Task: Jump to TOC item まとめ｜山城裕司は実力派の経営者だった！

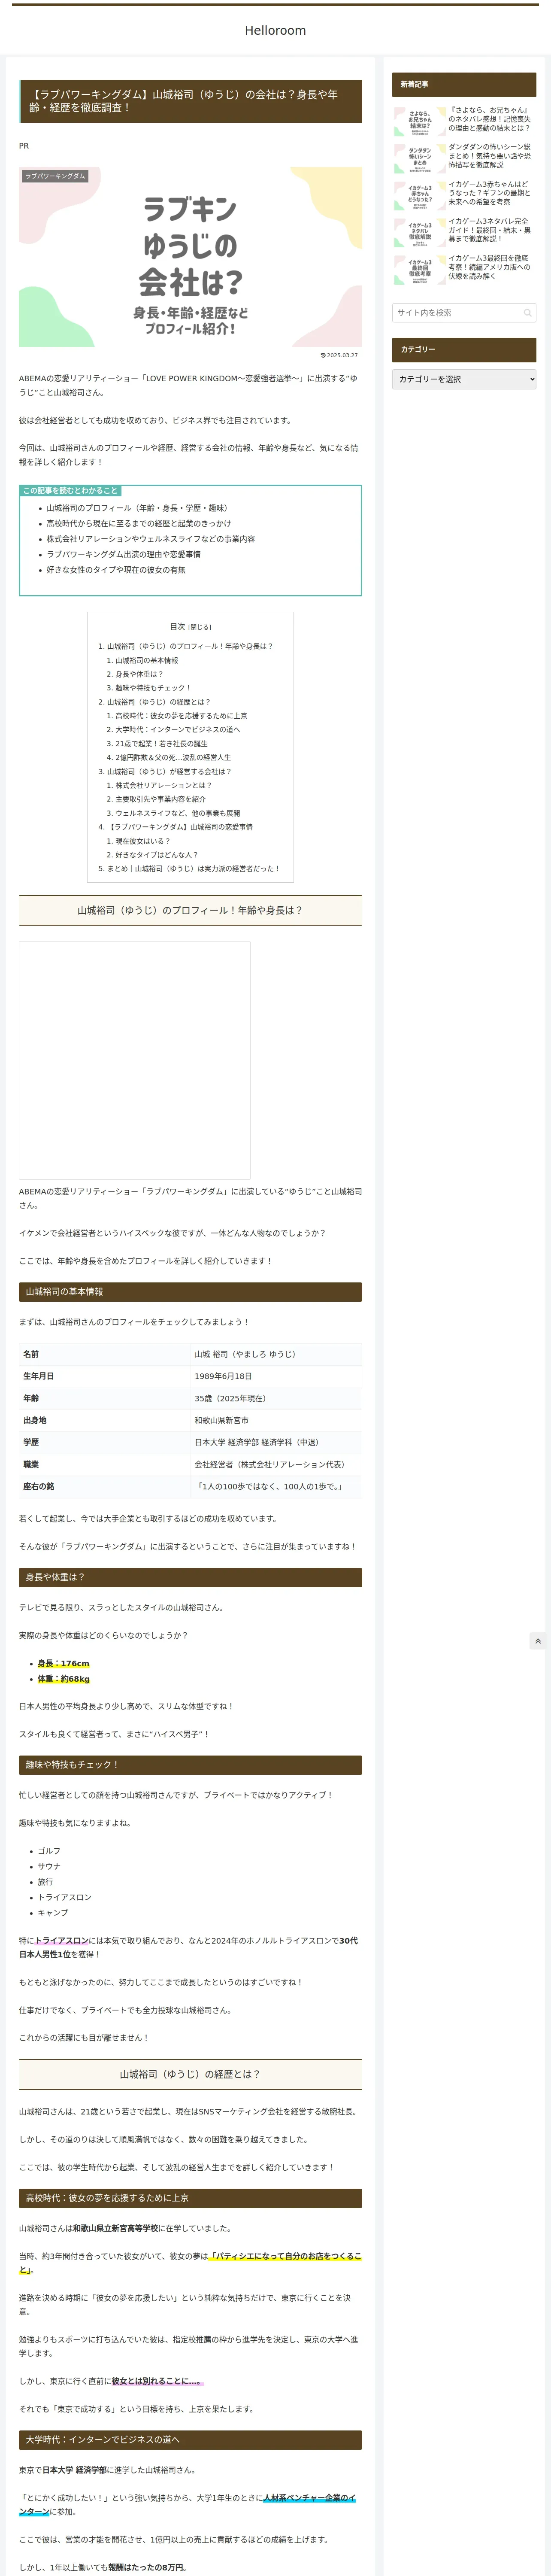Action: tap(193, 868)
